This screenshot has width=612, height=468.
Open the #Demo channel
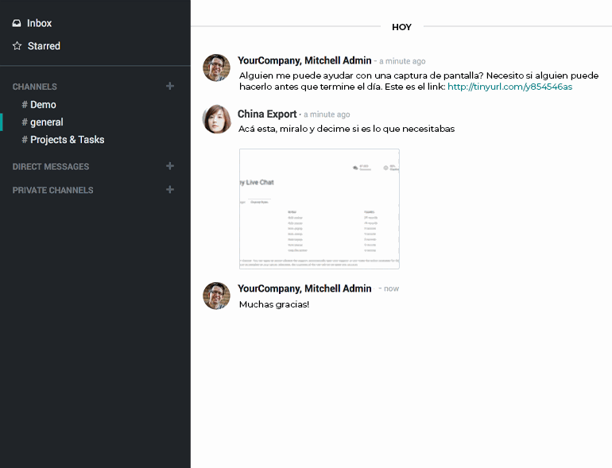43,105
